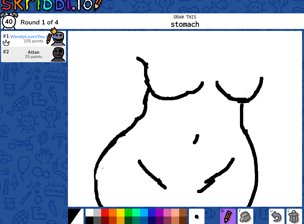Click the black and white current color preview
Image resolution: width=304 pixels, height=224 pixels.
76,216
